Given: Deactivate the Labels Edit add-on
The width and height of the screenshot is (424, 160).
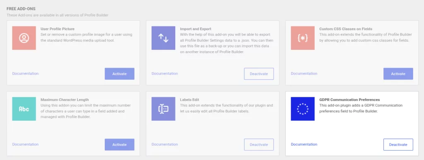Looking at the screenshot, I should point(259,145).
